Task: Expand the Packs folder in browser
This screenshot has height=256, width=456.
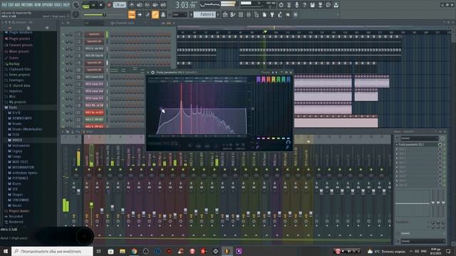Action: click(x=13, y=107)
